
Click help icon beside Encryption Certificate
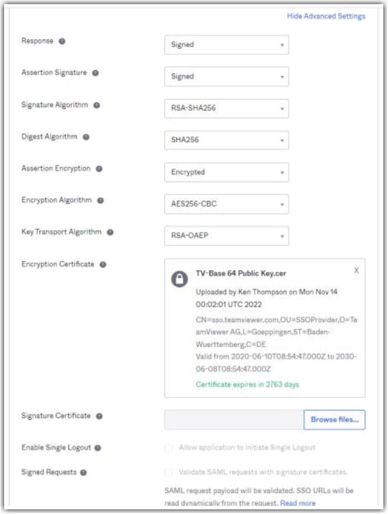[x=103, y=264]
